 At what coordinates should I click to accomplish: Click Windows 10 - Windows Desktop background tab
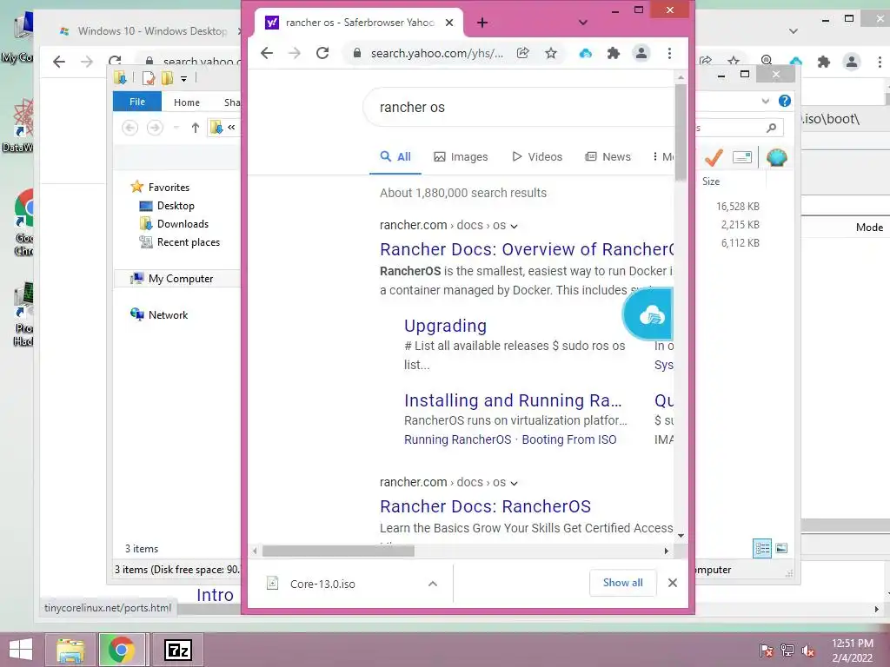tap(152, 31)
